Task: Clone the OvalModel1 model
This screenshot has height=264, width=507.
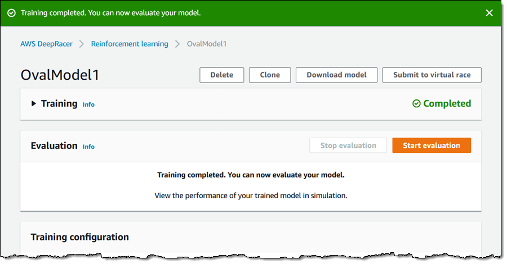Action: pos(270,75)
